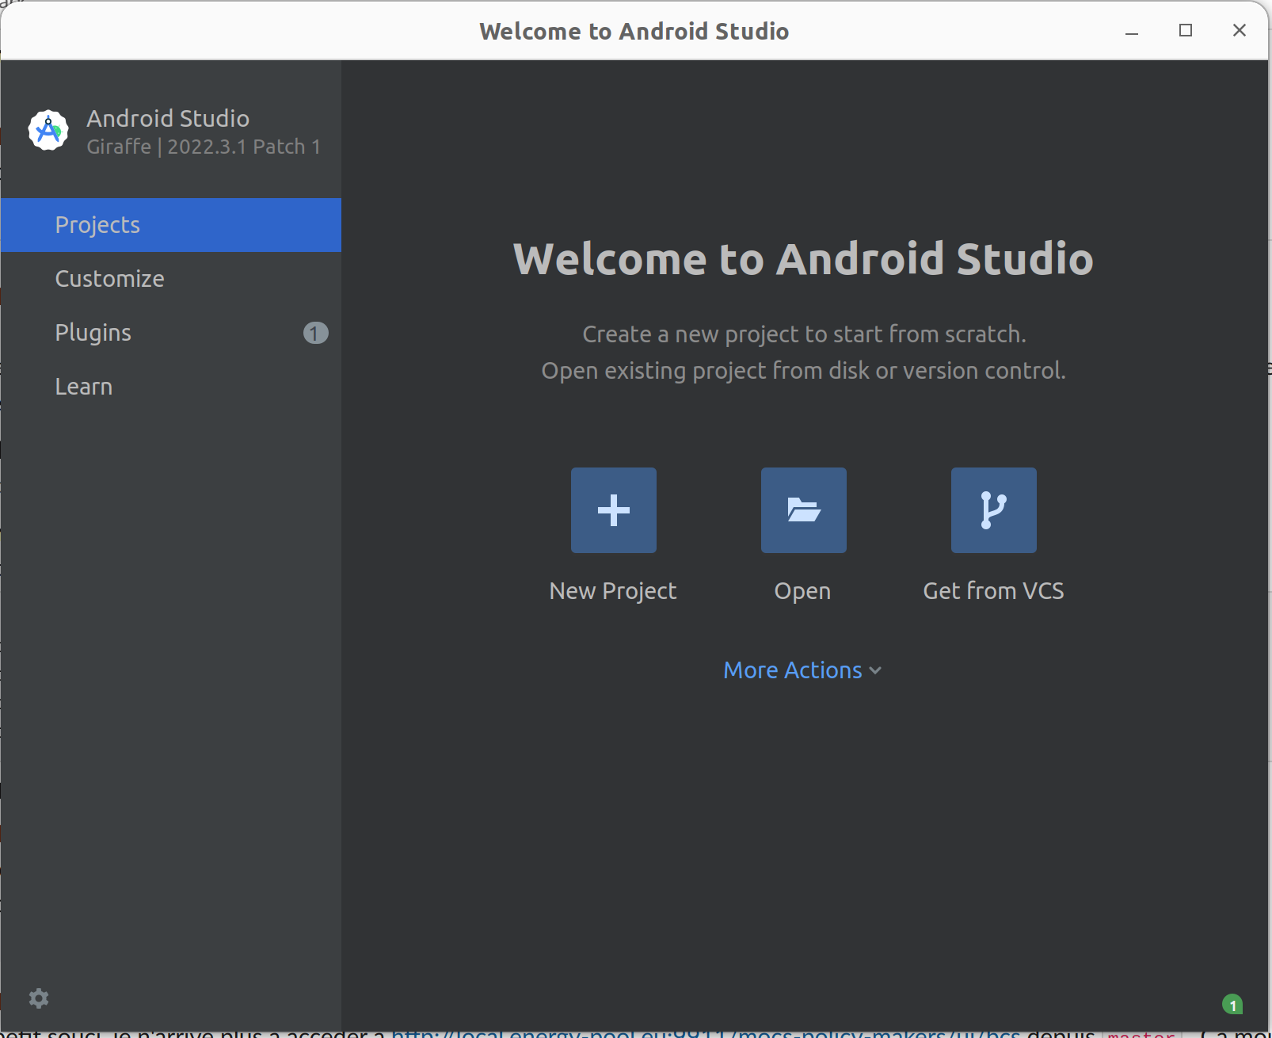Viewport: 1272px width, 1038px height.
Task: Open the settings gear in the sidebar
Action: 39,998
